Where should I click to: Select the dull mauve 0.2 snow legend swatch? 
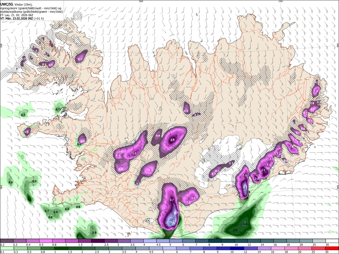tap(7, 241)
